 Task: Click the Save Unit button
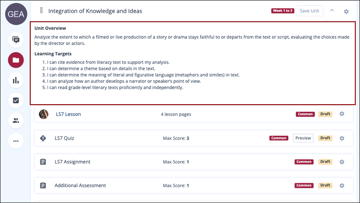pos(310,11)
